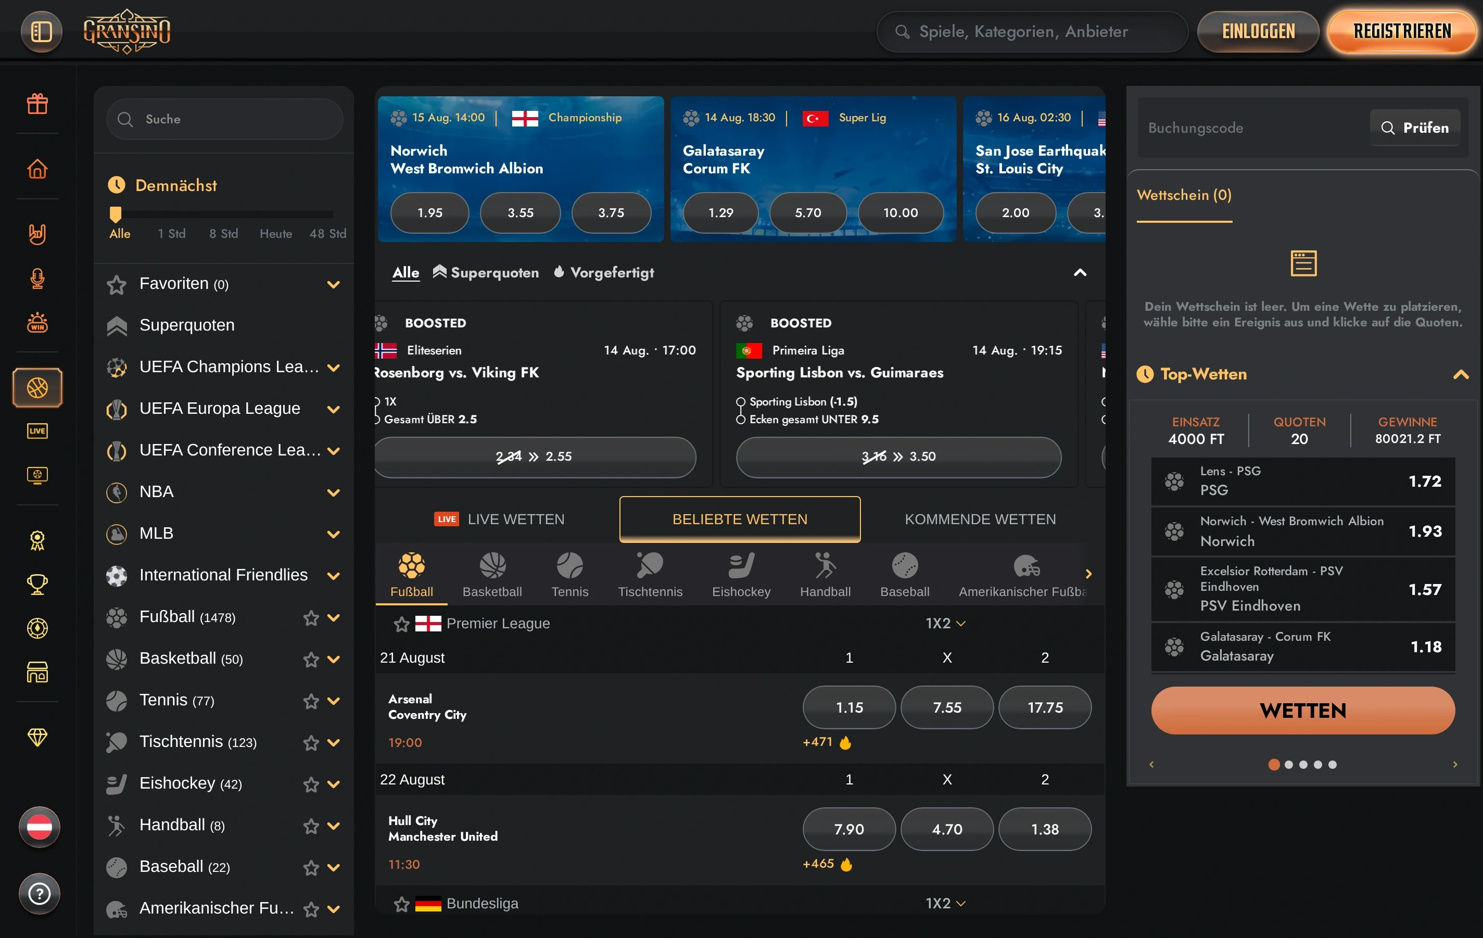
Task: Click the REGISTRIEREN button
Action: [x=1402, y=31]
